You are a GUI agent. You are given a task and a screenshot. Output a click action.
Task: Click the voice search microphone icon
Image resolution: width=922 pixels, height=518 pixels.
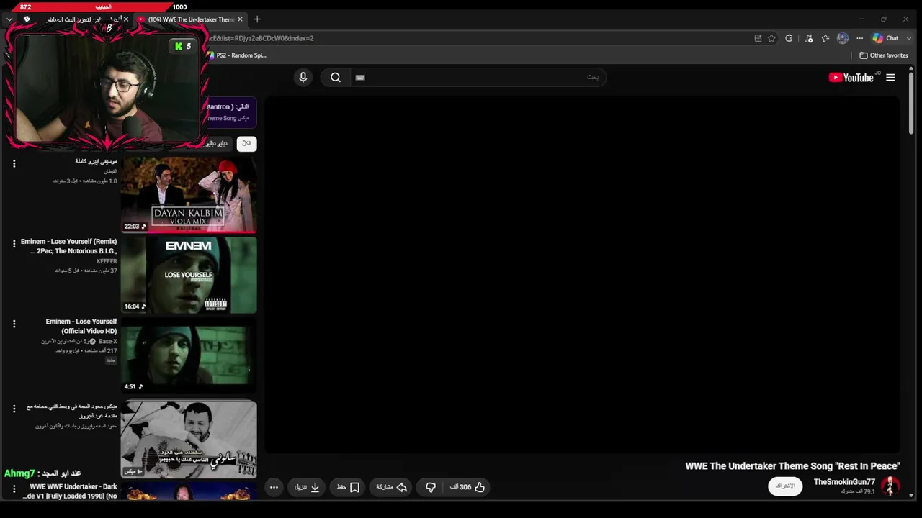point(303,77)
